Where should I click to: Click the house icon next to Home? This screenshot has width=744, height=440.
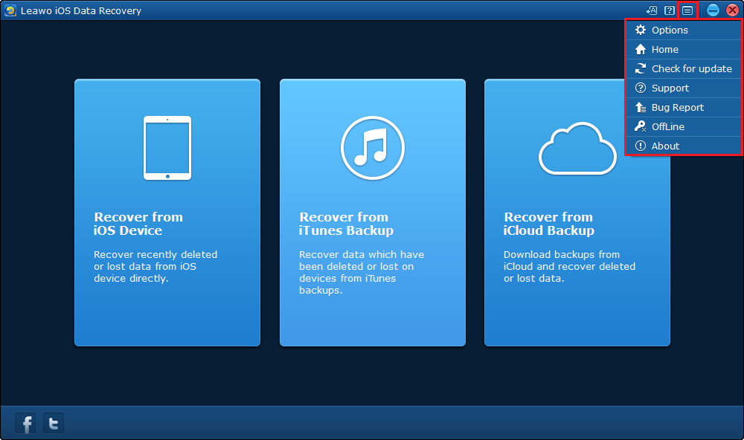coord(641,49)
